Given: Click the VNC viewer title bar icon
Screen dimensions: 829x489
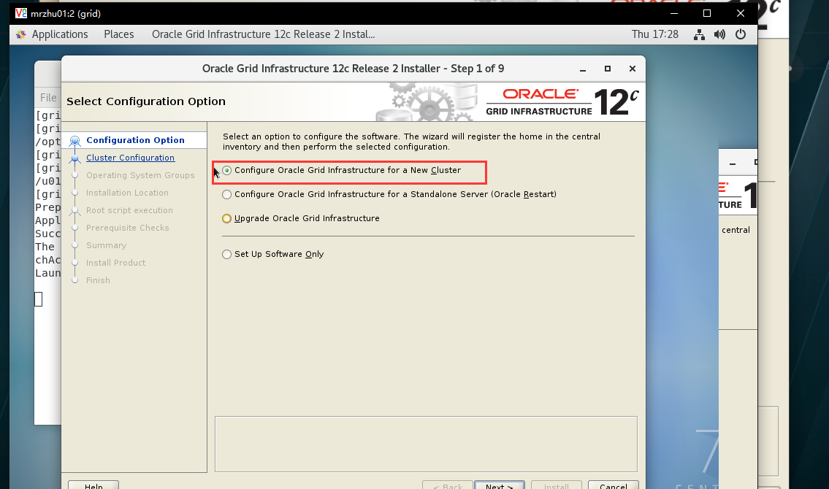Looking at the screenshot, I should (x=20, y=13).
